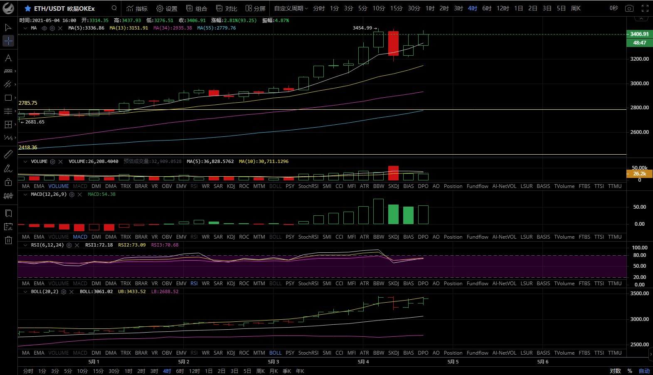The image size is (653, 375).
Task: Click the app logo in top-left corner
Action: click(8, 8)
